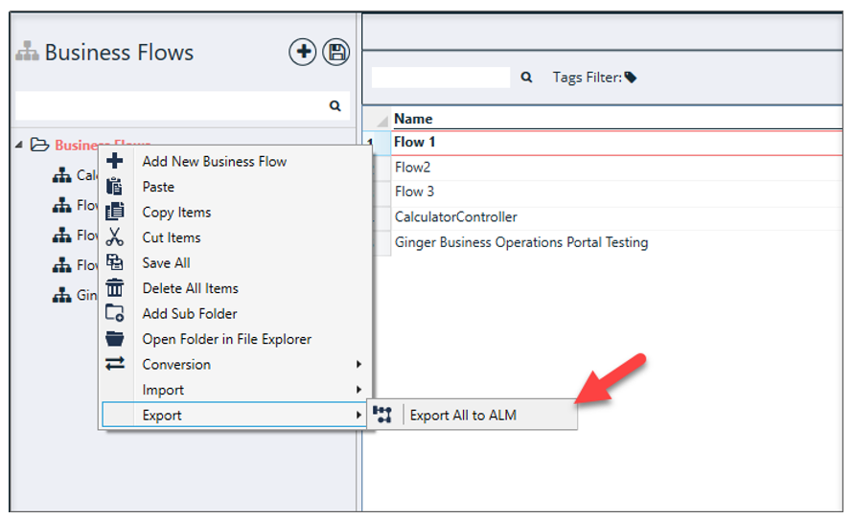This screenshot has width=854, height=519.
Task: Select Add Sub Folder menu entry
Action: coord(190,314)
